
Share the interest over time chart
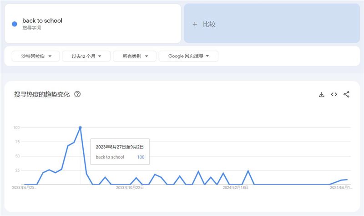[x=346, y=94]
